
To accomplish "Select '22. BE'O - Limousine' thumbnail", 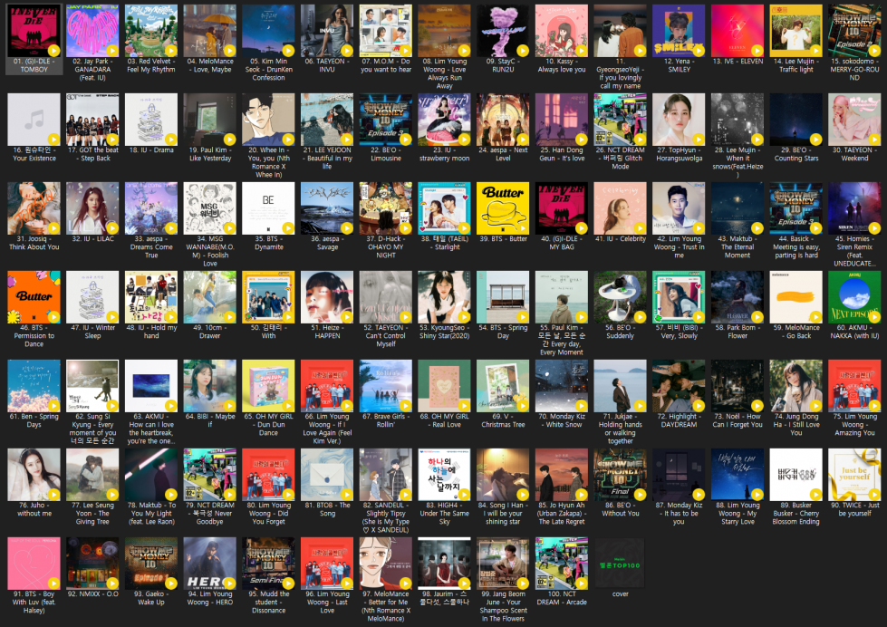I will (386, 120).
